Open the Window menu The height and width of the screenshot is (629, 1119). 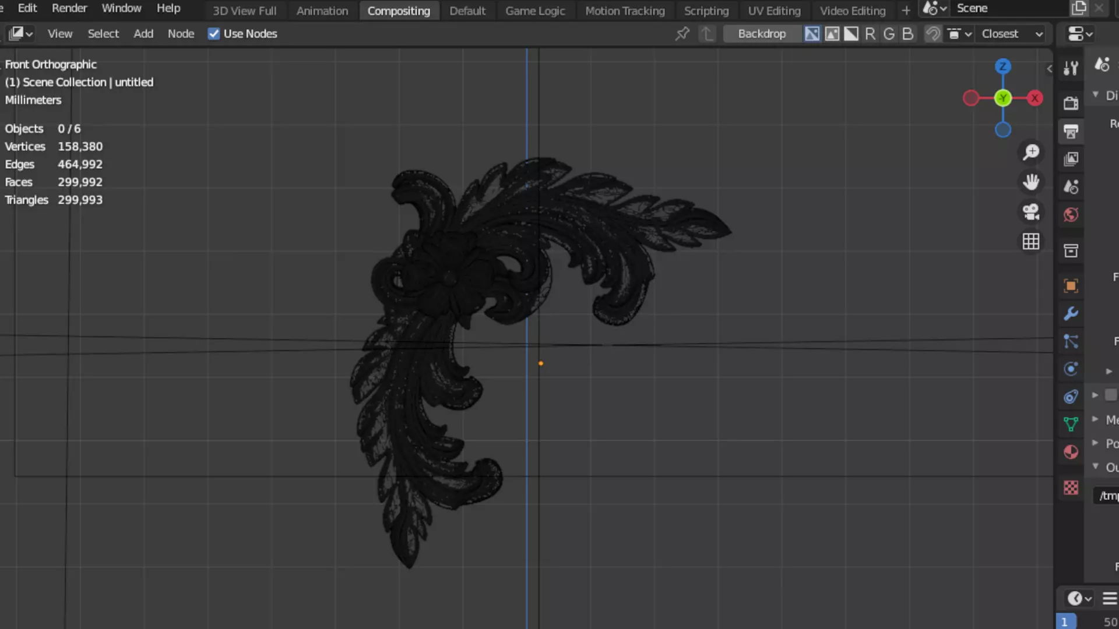121,8
